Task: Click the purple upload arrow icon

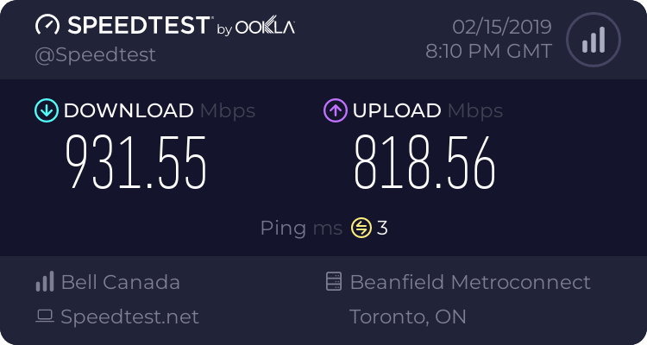Action: point(335,110)
